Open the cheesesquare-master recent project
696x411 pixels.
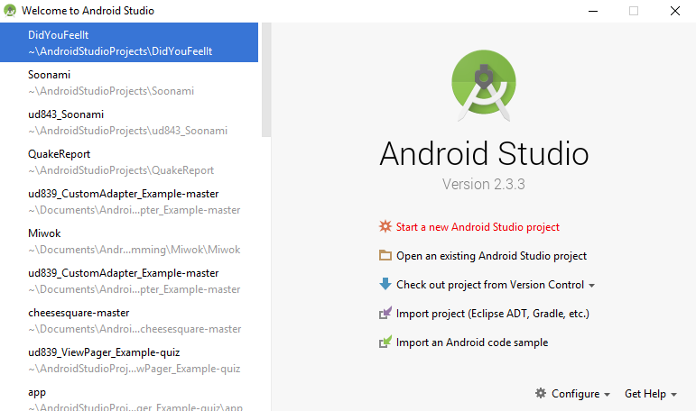pos(134,321)
